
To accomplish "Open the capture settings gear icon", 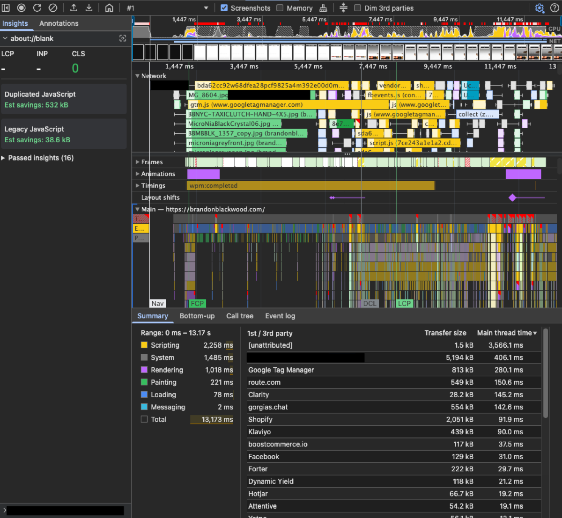I will [x=540, y=7].
